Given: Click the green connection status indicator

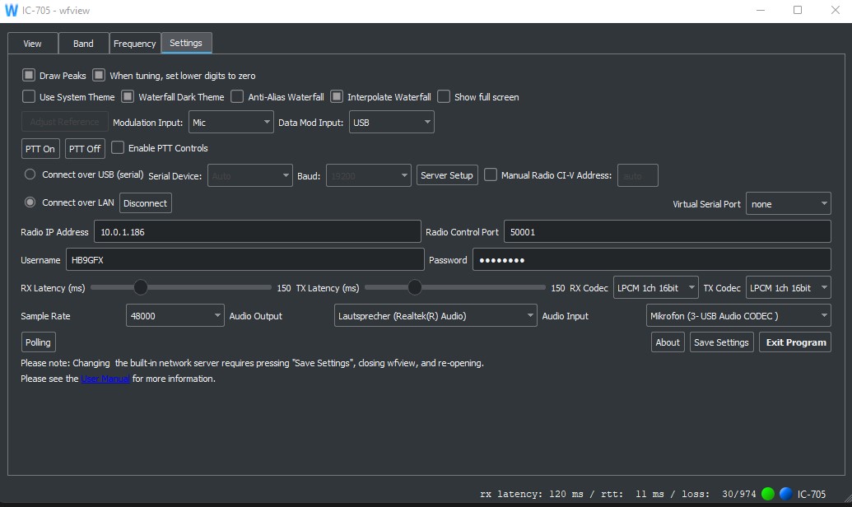Looking at the screenshot, I should [x=768, y=494].
